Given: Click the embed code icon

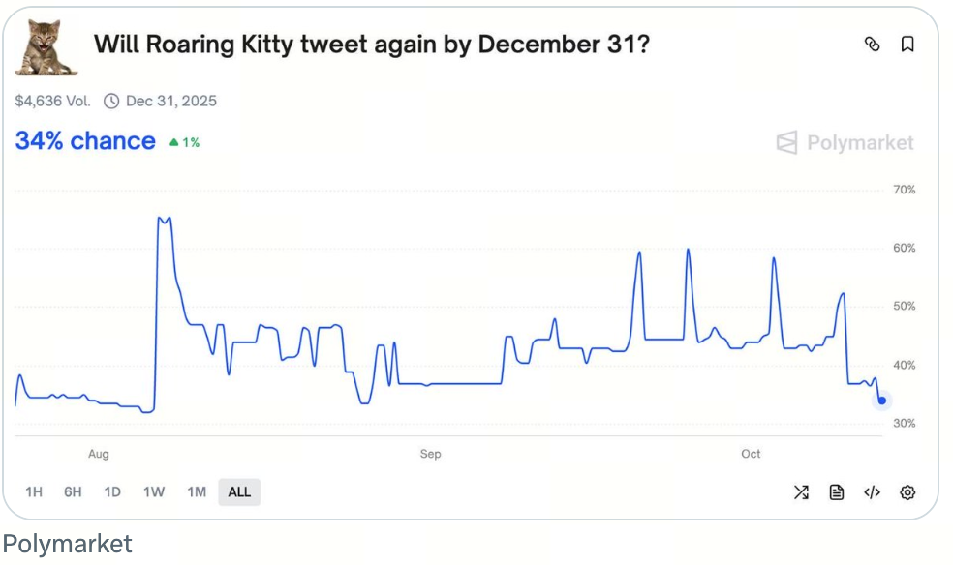Looking at the screenshot, I should pos(872,492).
